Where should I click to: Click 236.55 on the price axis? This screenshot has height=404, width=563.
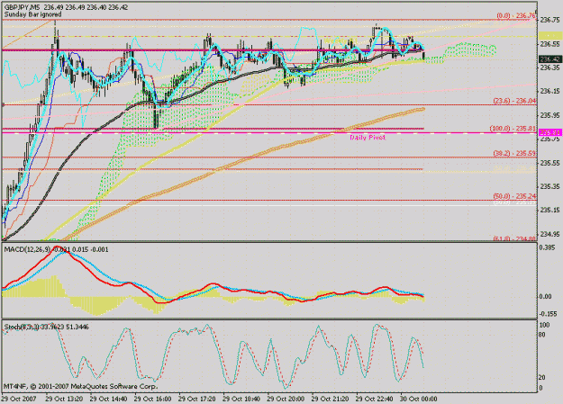tap(549, 44)
